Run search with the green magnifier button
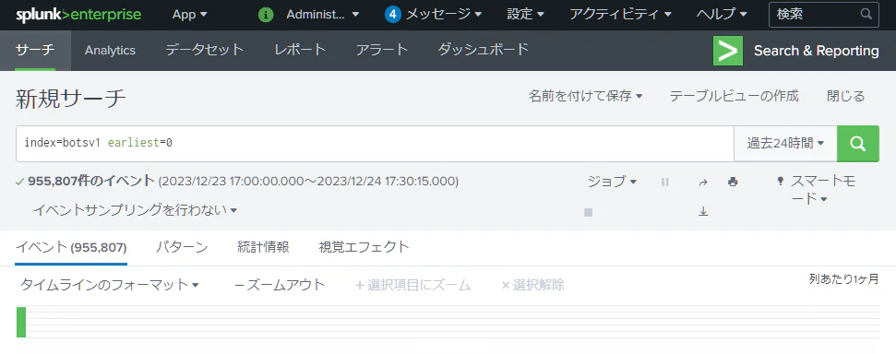The width and height of the screenshot is (896, 354). pyautogui.click(x=858, y=144)
